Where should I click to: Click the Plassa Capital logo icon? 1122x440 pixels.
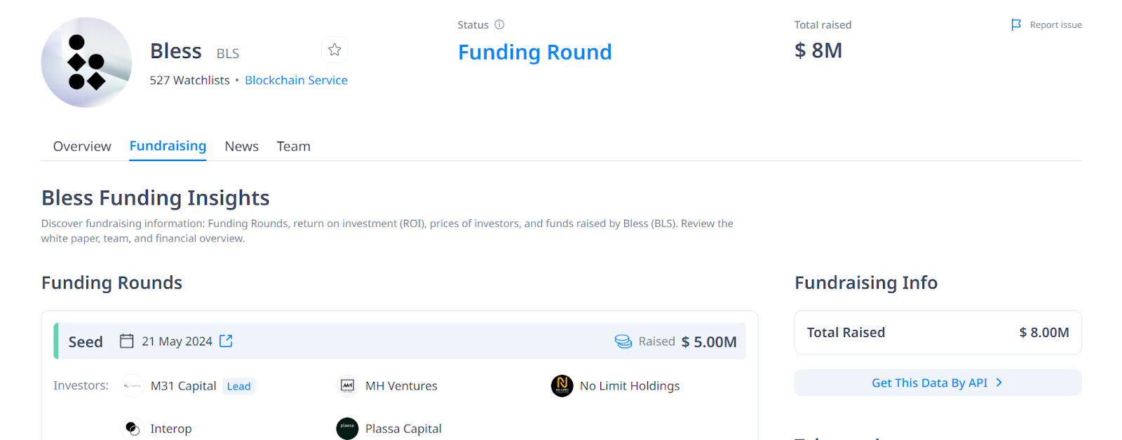click(347, 429)
